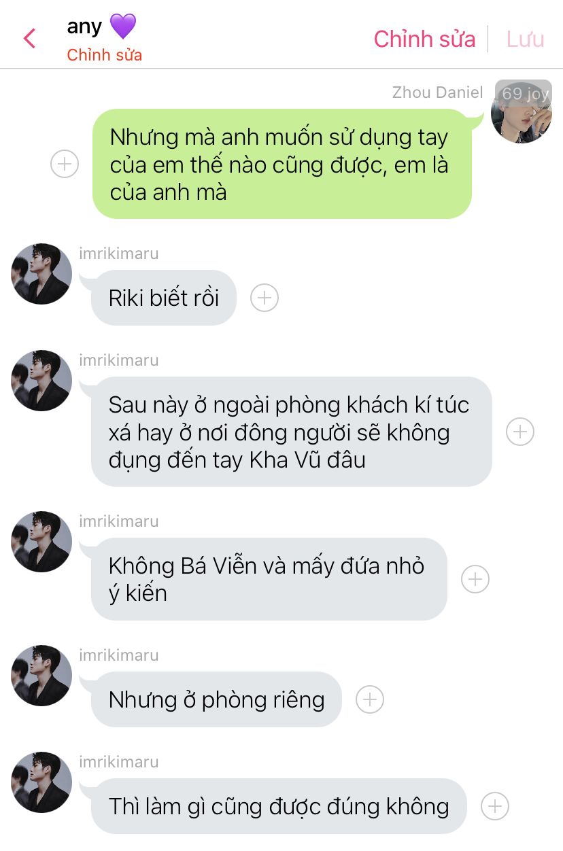
Task: Tap plus icon beside 'Thì làm gì cũng được'
Action: (x=495, y=806)
